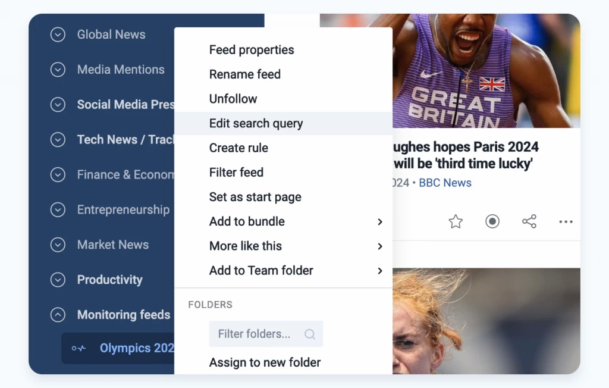Save the Hughes article with the star icon
Viewport: 609px width, 388px height.
pyautogui.click(x=455, y=221)
